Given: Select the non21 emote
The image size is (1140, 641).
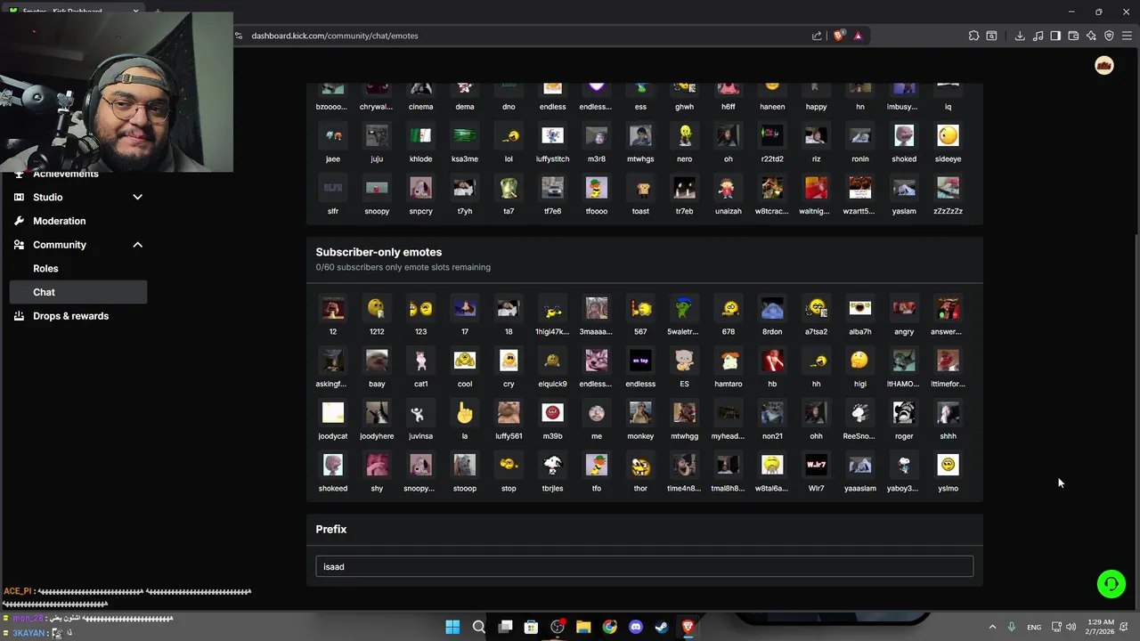Looking at the screenshot, I should coord(772,414).
